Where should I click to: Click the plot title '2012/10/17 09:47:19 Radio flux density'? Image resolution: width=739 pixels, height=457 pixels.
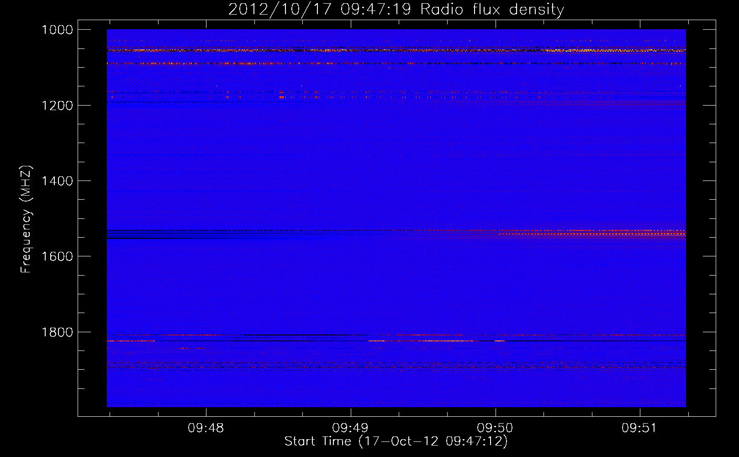(396, 9)
